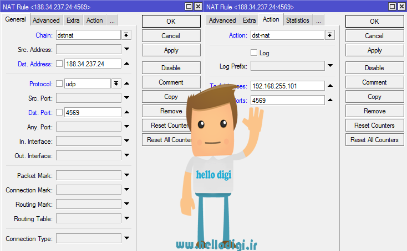
Task: Toggle Protocol negation checkbox
Action: (59, 83)
